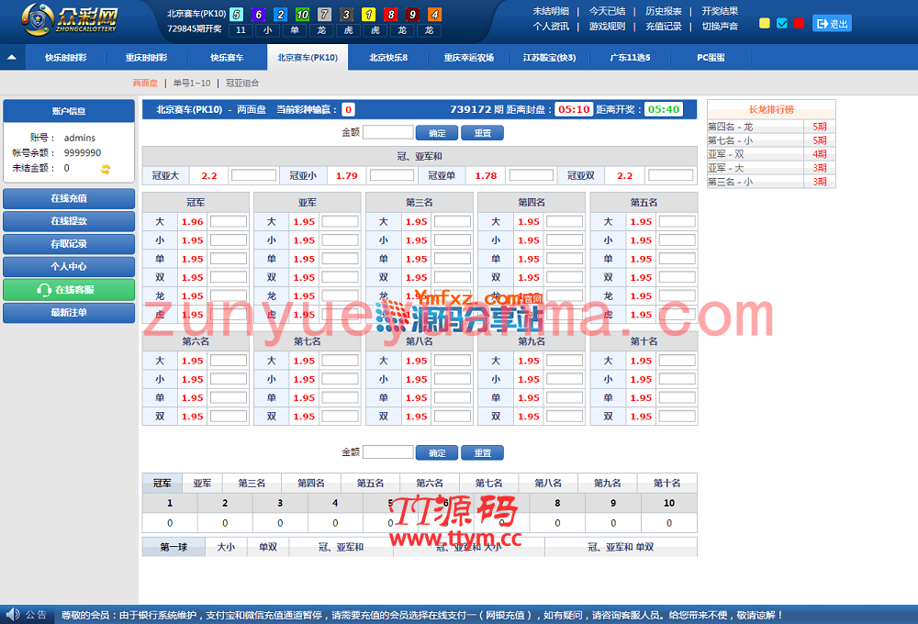
Task: Select the 第十名 statistics tab
Action: pyautogui.click(x=666, y=484)
